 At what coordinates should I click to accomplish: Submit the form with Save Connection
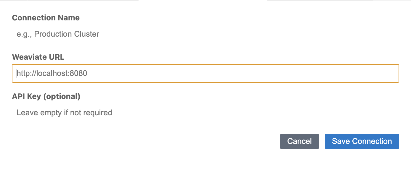coord(362,141)
